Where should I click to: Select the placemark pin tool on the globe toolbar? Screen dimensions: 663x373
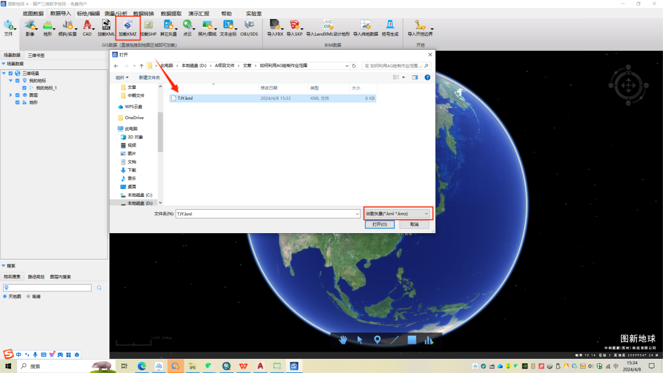click(377, 340)
